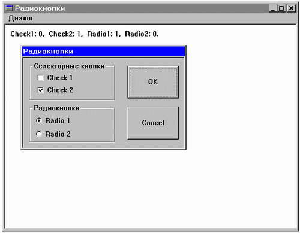Confirm dialog with OK button
This screenshot has width=300, height=233.
[153, 82]
